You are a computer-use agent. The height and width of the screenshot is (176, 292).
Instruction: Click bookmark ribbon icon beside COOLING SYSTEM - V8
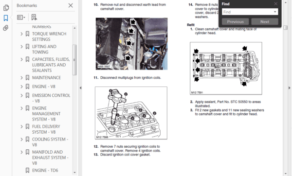(27, 140)
